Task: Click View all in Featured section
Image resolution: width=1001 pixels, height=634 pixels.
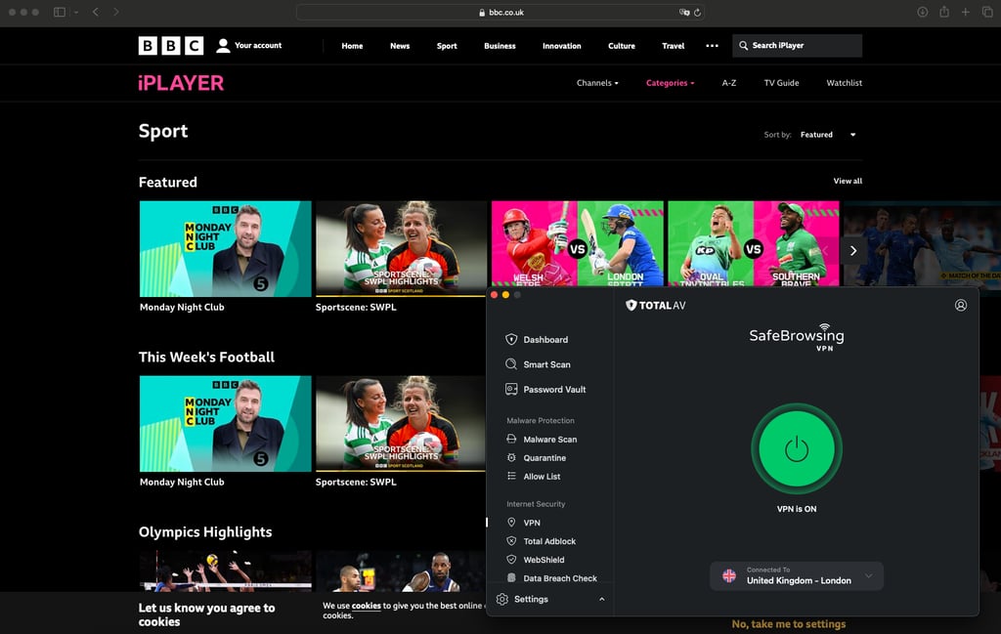Action: point(848,181)
